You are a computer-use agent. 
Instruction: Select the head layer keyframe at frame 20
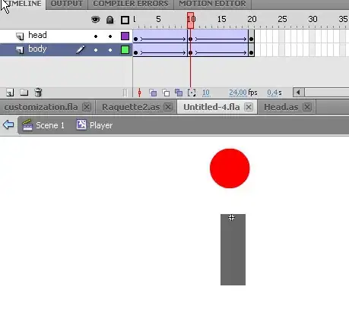point(251,39)
